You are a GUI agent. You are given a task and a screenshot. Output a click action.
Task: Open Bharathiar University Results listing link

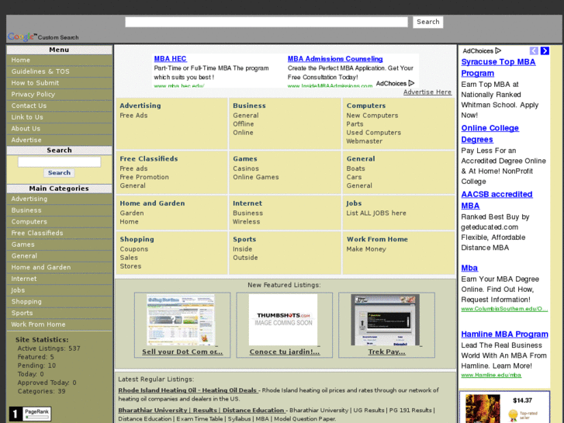point(202,411)
